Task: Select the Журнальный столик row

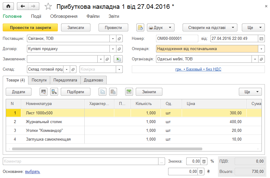Action: click(134, 122)
